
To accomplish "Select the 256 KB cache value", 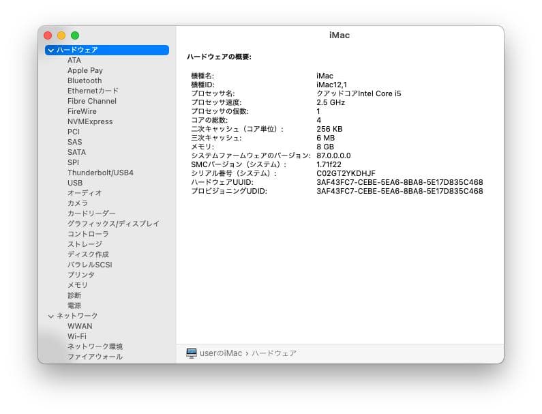I will click(329, 130).
